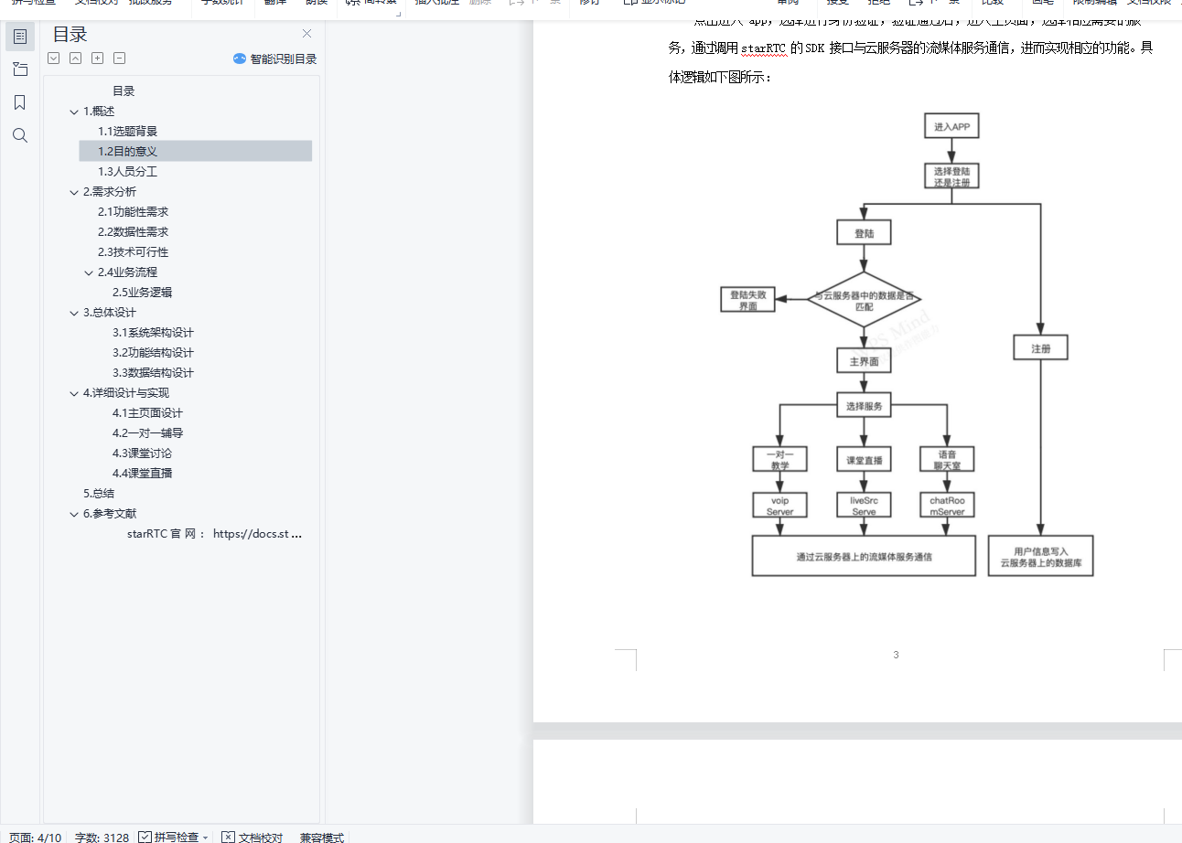Screen dimensions: 1182x843
Task: Go to heading 1.1选题背景
Action: click(128, 132)
